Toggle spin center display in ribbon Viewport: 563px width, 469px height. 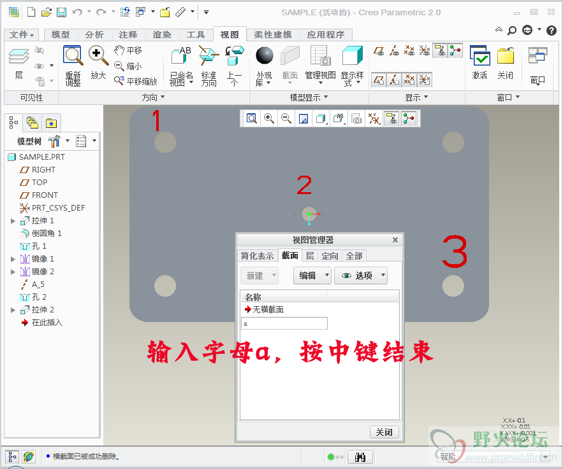click(x=455, y=50)
